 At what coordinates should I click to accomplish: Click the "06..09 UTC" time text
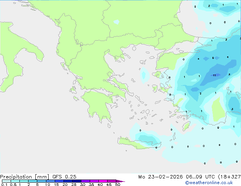tap(200, 177)
